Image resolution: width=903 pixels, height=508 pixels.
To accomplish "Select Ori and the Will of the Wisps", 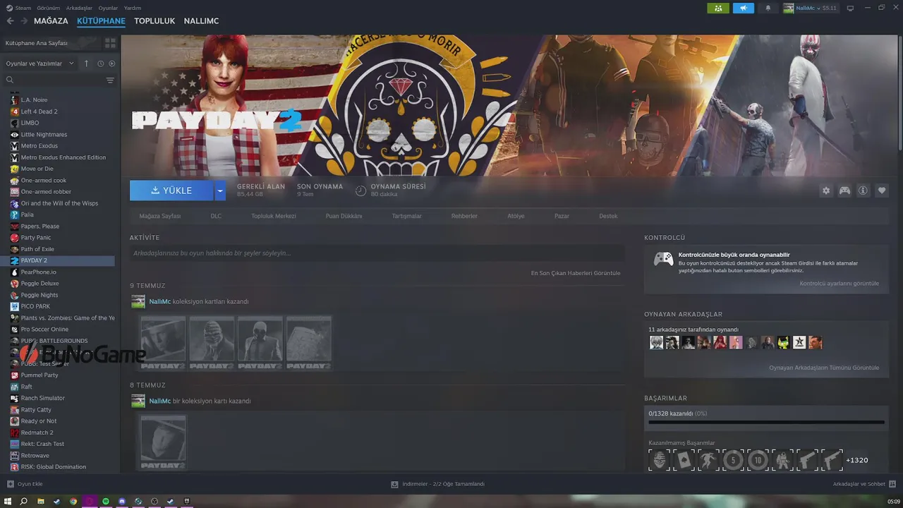I will [x=59, y=203].
